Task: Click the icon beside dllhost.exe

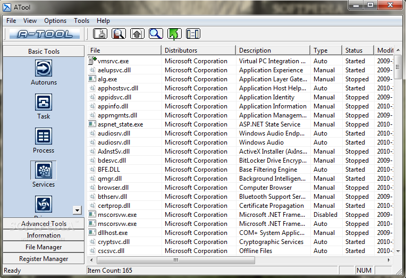Action: click(x=92, y=232)
